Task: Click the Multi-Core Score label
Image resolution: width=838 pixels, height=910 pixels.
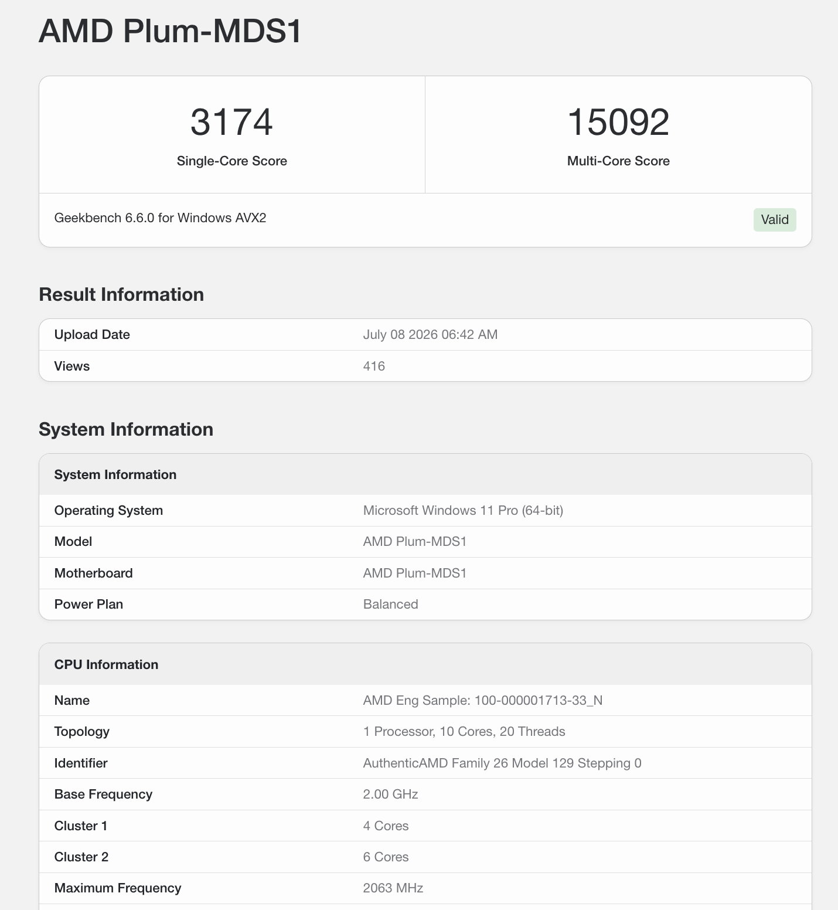Action: [618, 161]
